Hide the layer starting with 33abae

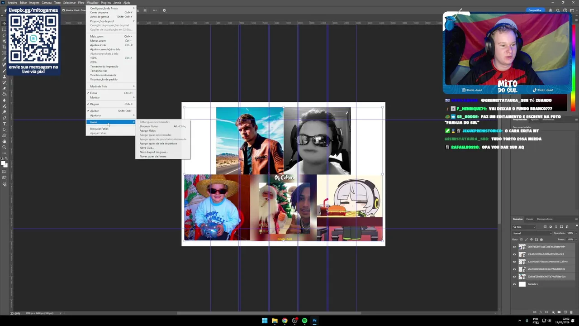514,277
